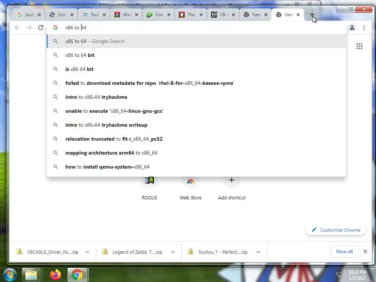Select 'x86 to 64 - Google Search' suggestion
Screen dimensions: 376x282
pyautogui.click(x=196, y=41)
